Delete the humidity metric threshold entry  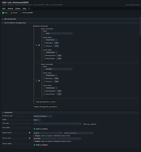click(39, 81)
